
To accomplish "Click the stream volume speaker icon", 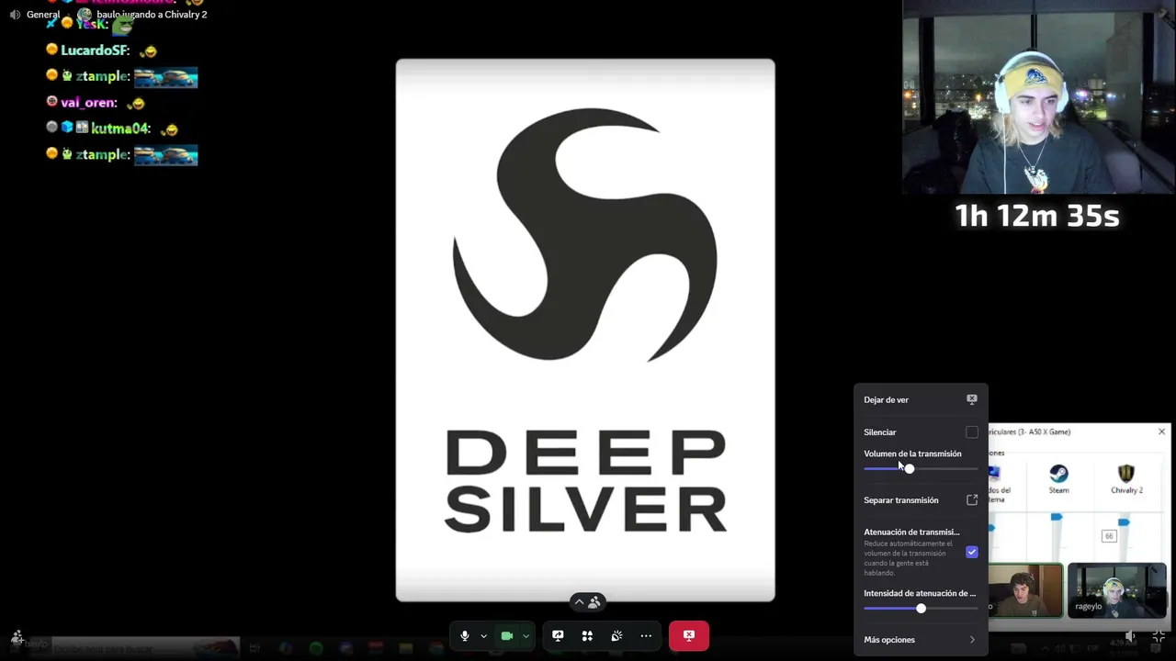I will (x=1131, y=636).
